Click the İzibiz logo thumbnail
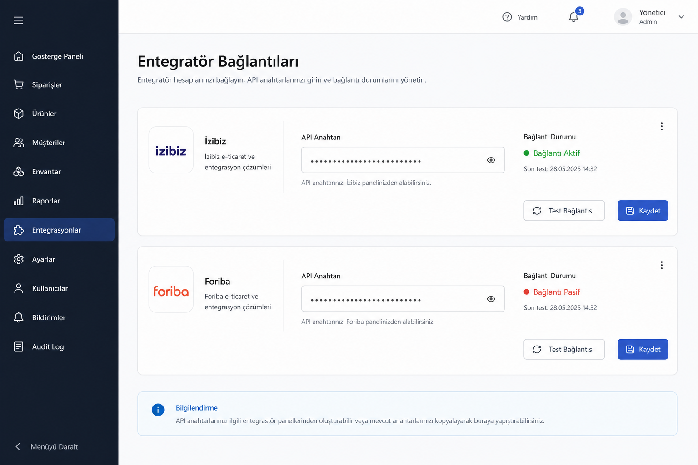 click(171, 150)
